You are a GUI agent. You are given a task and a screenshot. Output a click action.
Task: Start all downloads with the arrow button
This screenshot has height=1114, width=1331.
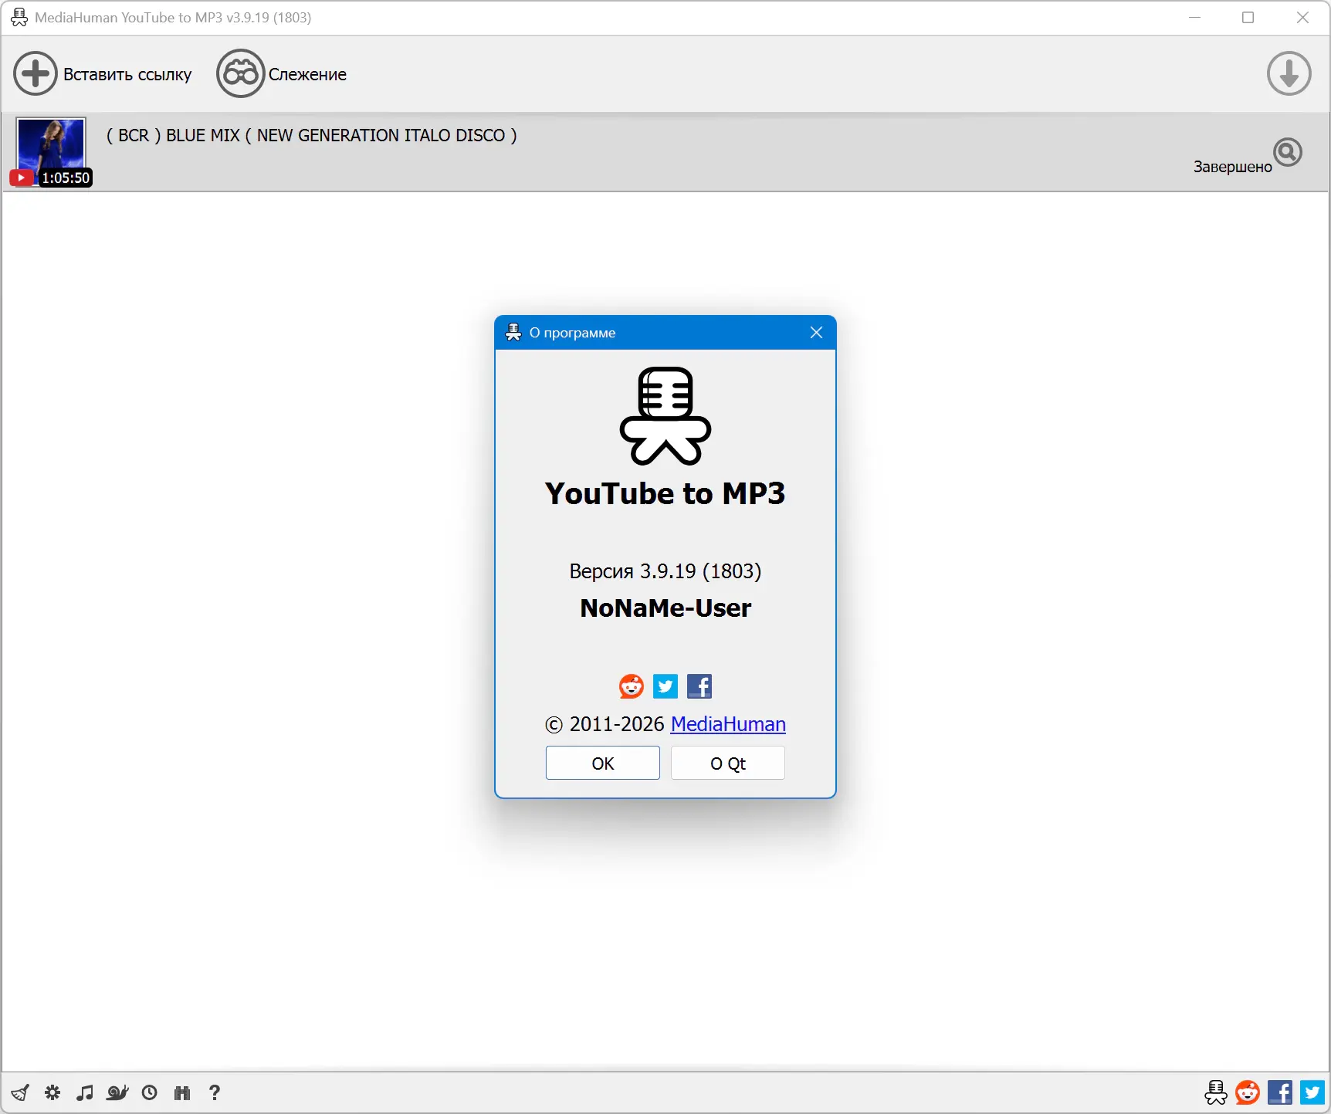point(1289,74)
